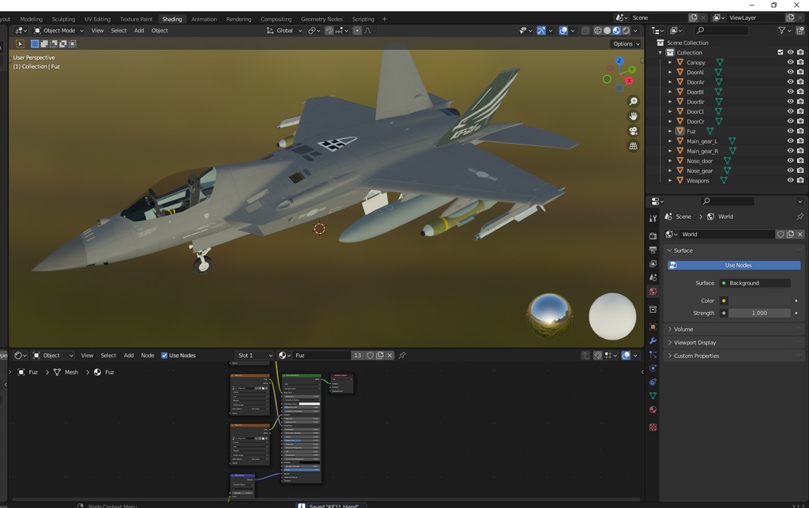This screenshot has height=508, width=809.
Task: Open the Tool properties tab
Action: pos(653,218)
